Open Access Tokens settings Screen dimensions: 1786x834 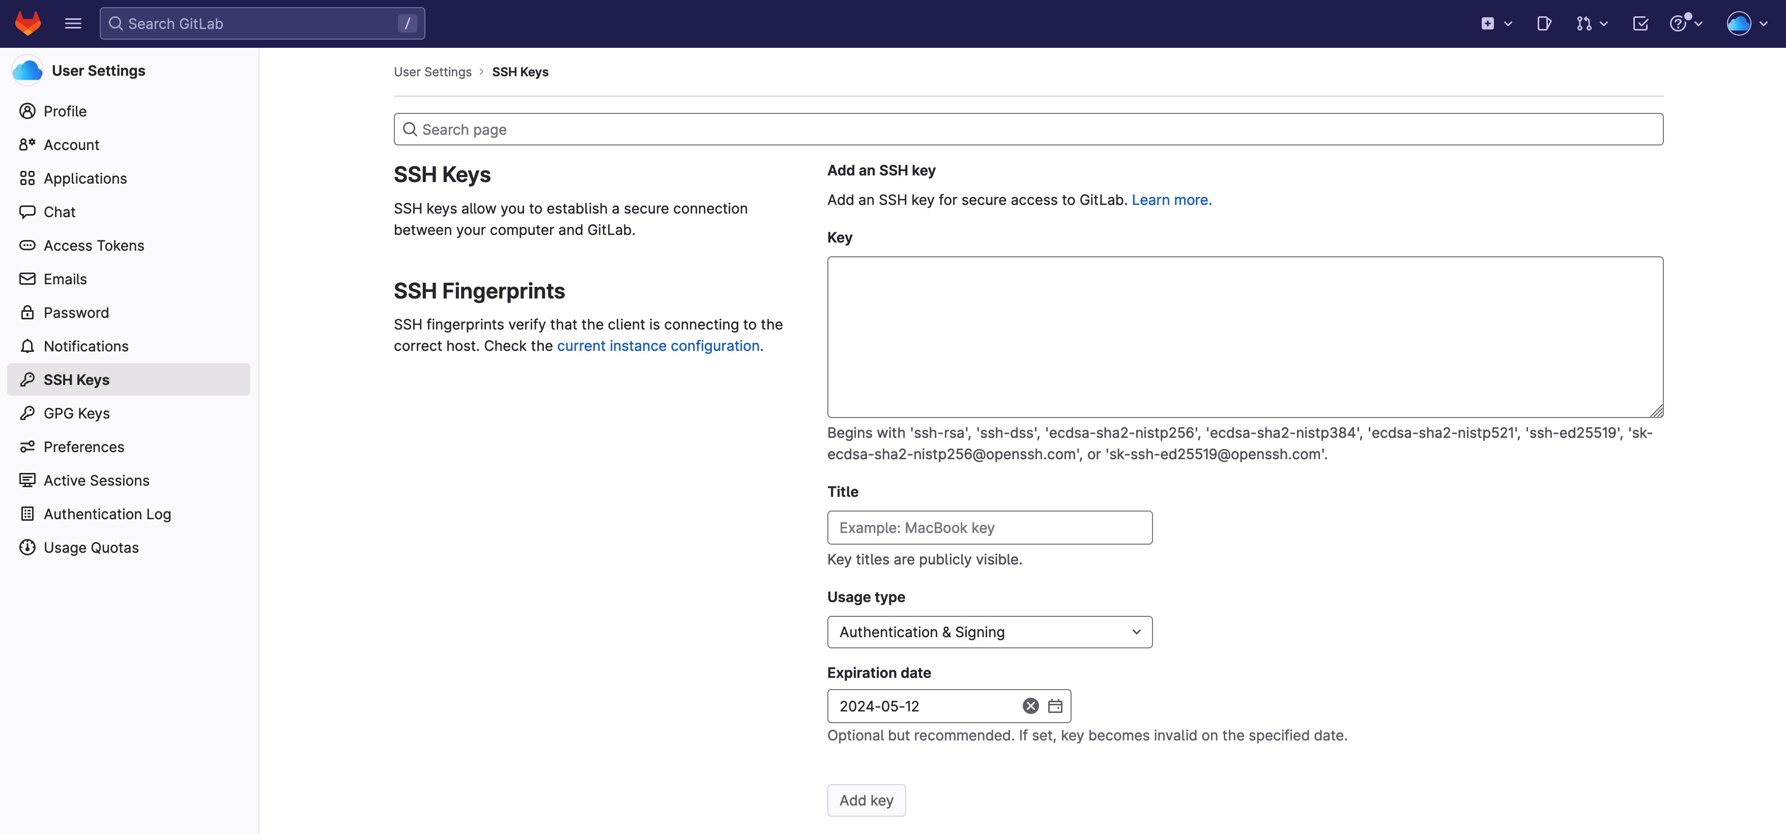pos(94,245)
